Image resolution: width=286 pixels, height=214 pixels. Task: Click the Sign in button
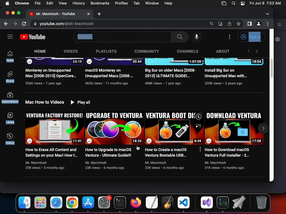coord(251,37)
